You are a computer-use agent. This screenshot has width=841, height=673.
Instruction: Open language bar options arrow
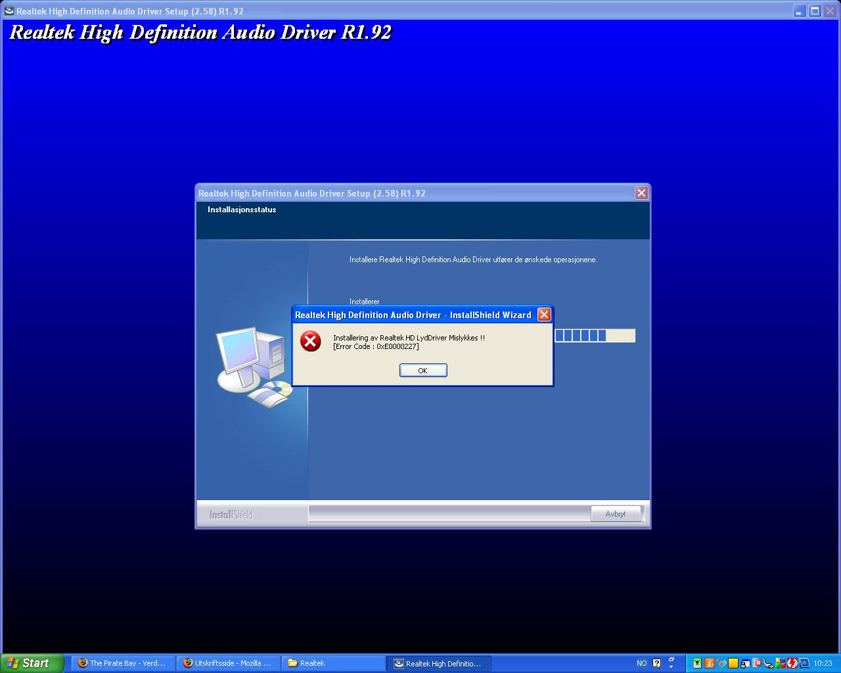(x=671, y=667)
